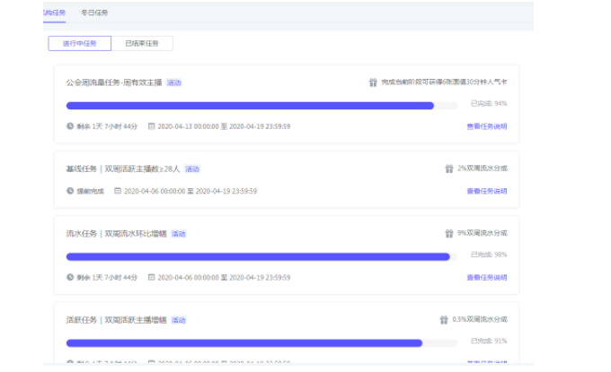This screenshot has height=372, width=611.
Task: Click clock icon on 流水任务 card
Action: pyautogui.click(x=70, y=278)
